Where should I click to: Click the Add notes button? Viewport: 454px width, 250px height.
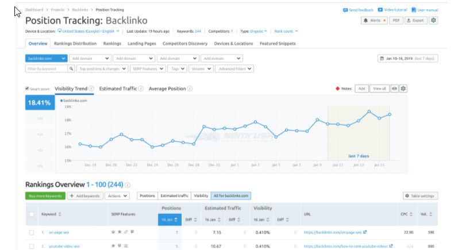click(x=361, y=89)
